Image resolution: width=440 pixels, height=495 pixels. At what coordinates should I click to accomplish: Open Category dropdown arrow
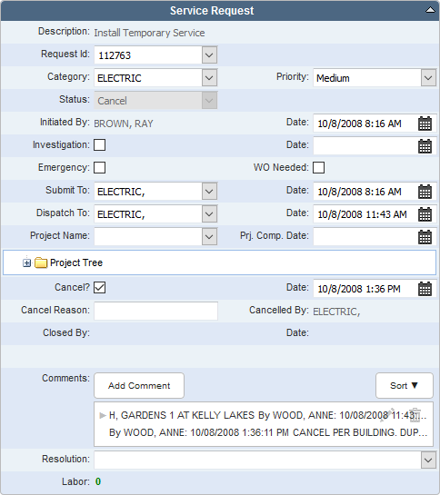(x=209, y=78)
